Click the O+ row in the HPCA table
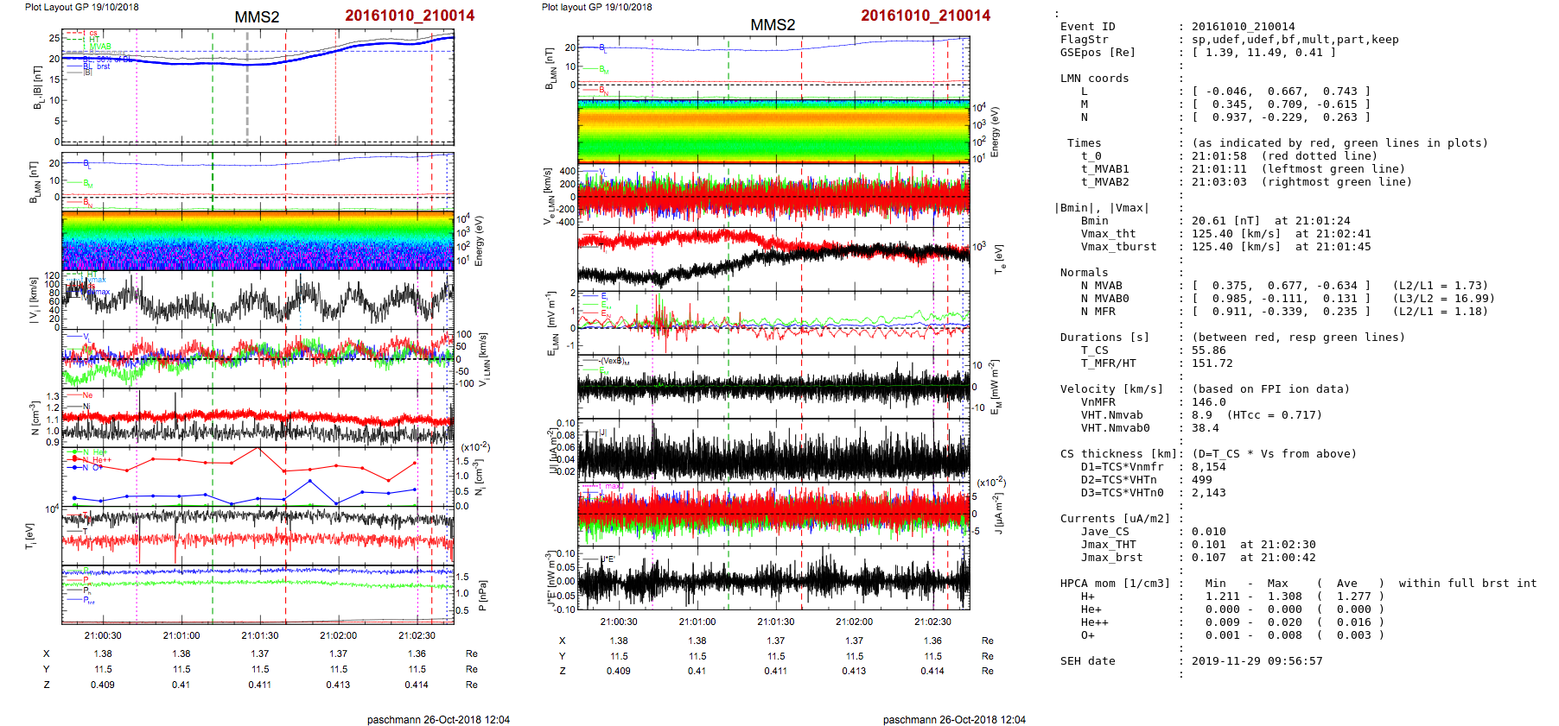1559x726 pixels. (x=1087, y=635)
